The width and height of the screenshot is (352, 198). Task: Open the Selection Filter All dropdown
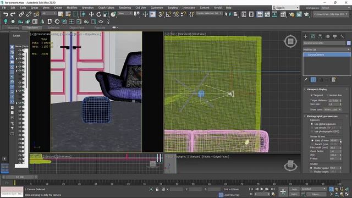tap(49, 13)
